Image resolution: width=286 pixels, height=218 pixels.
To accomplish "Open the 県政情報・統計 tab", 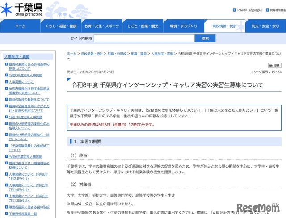I will pos(224,26).
